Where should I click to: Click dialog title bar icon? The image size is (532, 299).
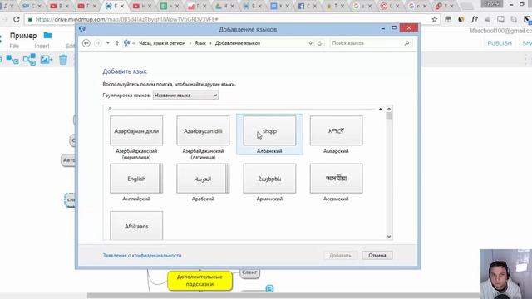point(82,30)
